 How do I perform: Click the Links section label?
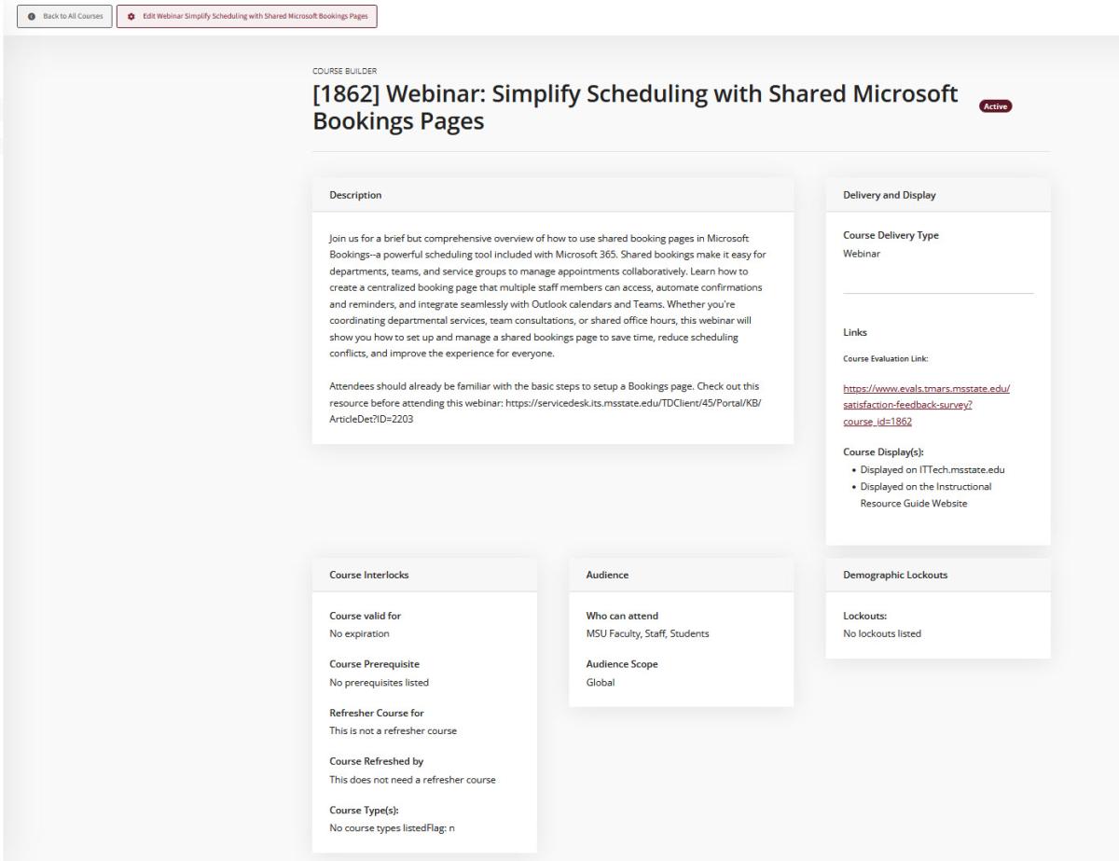click(x=855, y=332)
